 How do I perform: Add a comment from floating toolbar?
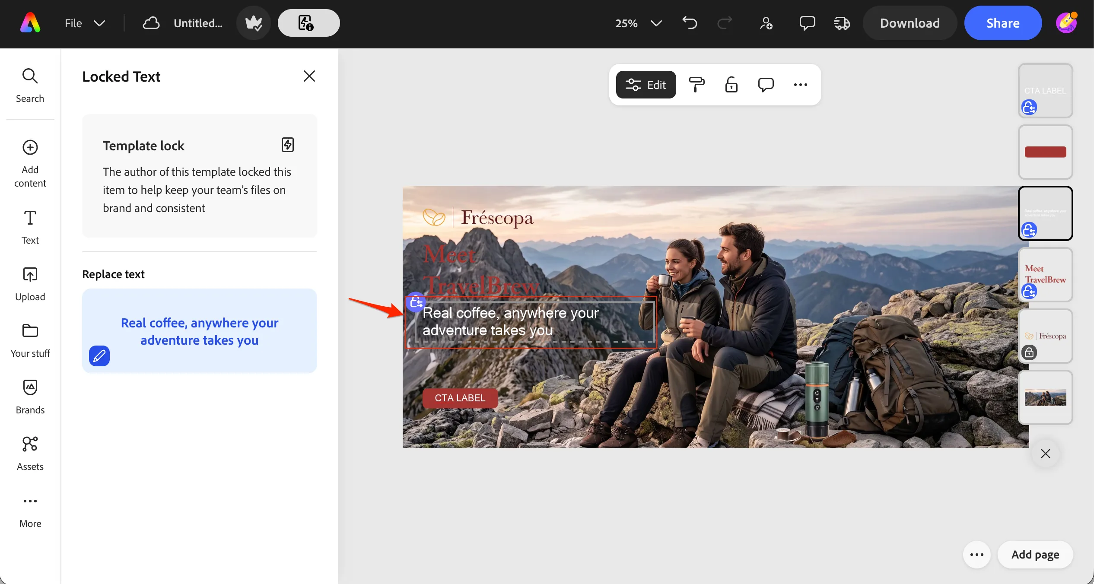[766, 85]
